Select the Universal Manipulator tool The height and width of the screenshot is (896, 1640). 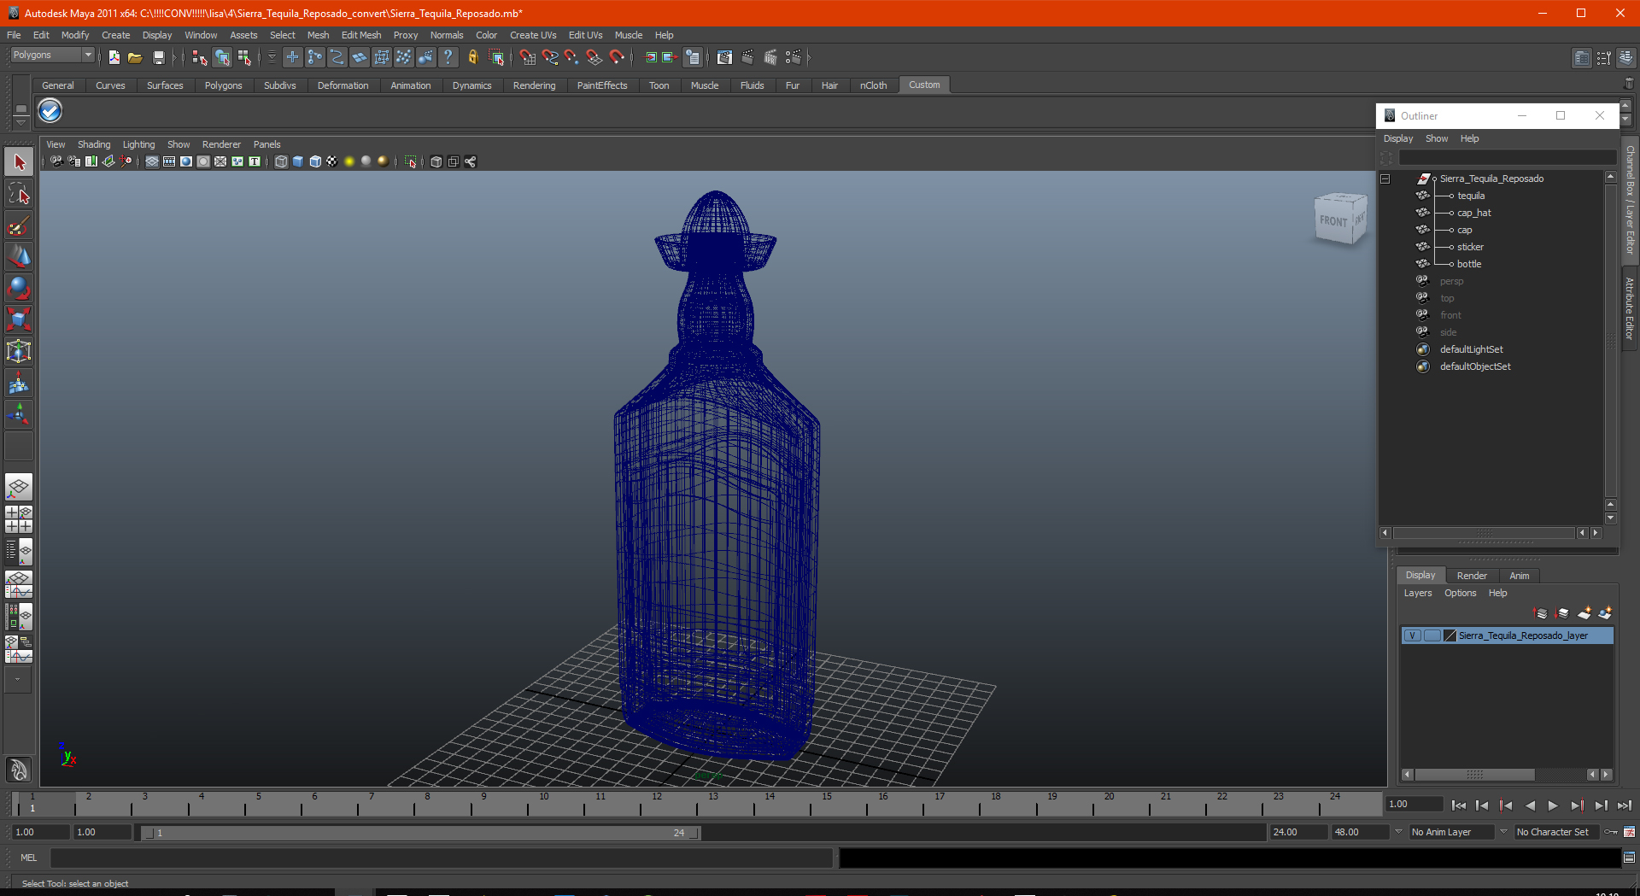click(x=19, y=352)
